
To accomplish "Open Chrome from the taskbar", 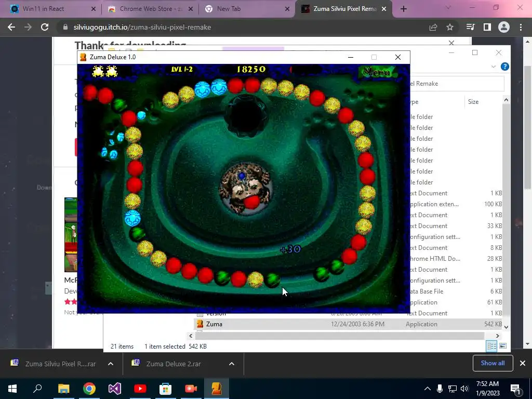I will click(89, 389).
